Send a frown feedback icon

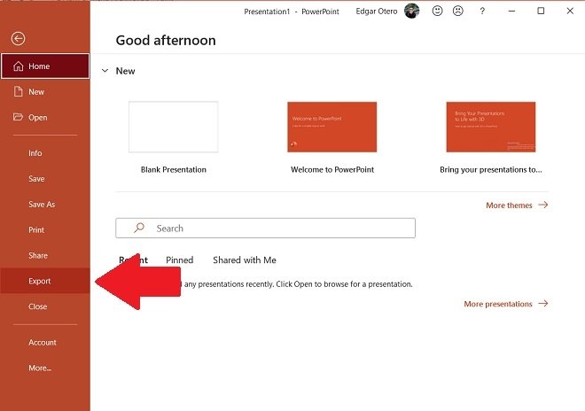(457, 11)
